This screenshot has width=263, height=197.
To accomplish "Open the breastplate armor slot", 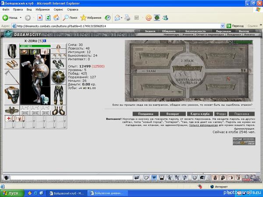I will coord(12,95).
